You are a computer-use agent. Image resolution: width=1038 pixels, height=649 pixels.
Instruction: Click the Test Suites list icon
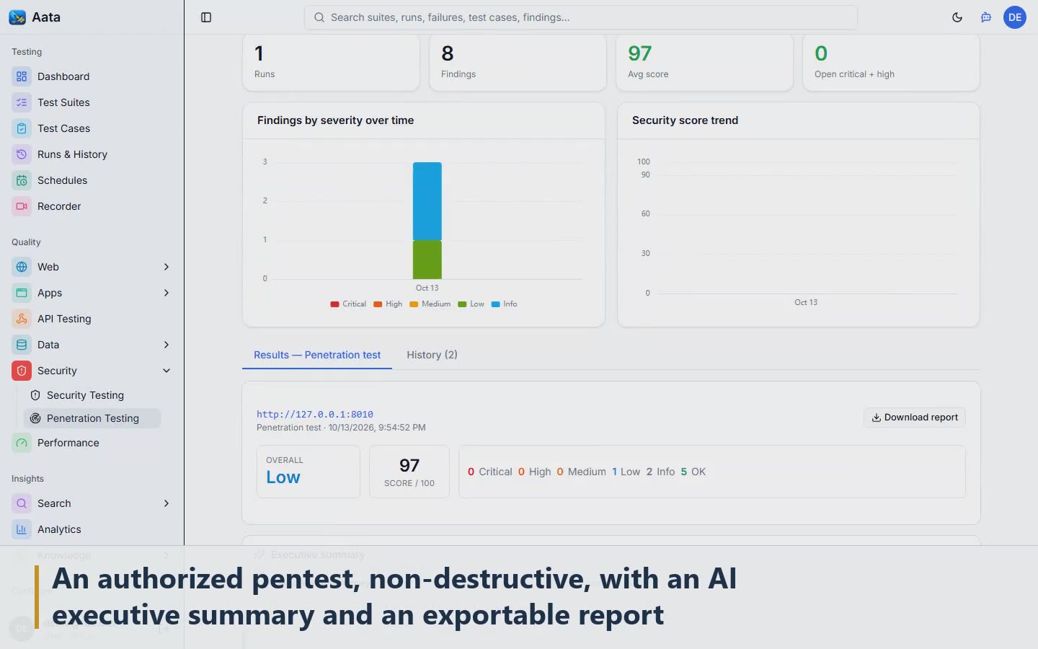click(22, 102)
